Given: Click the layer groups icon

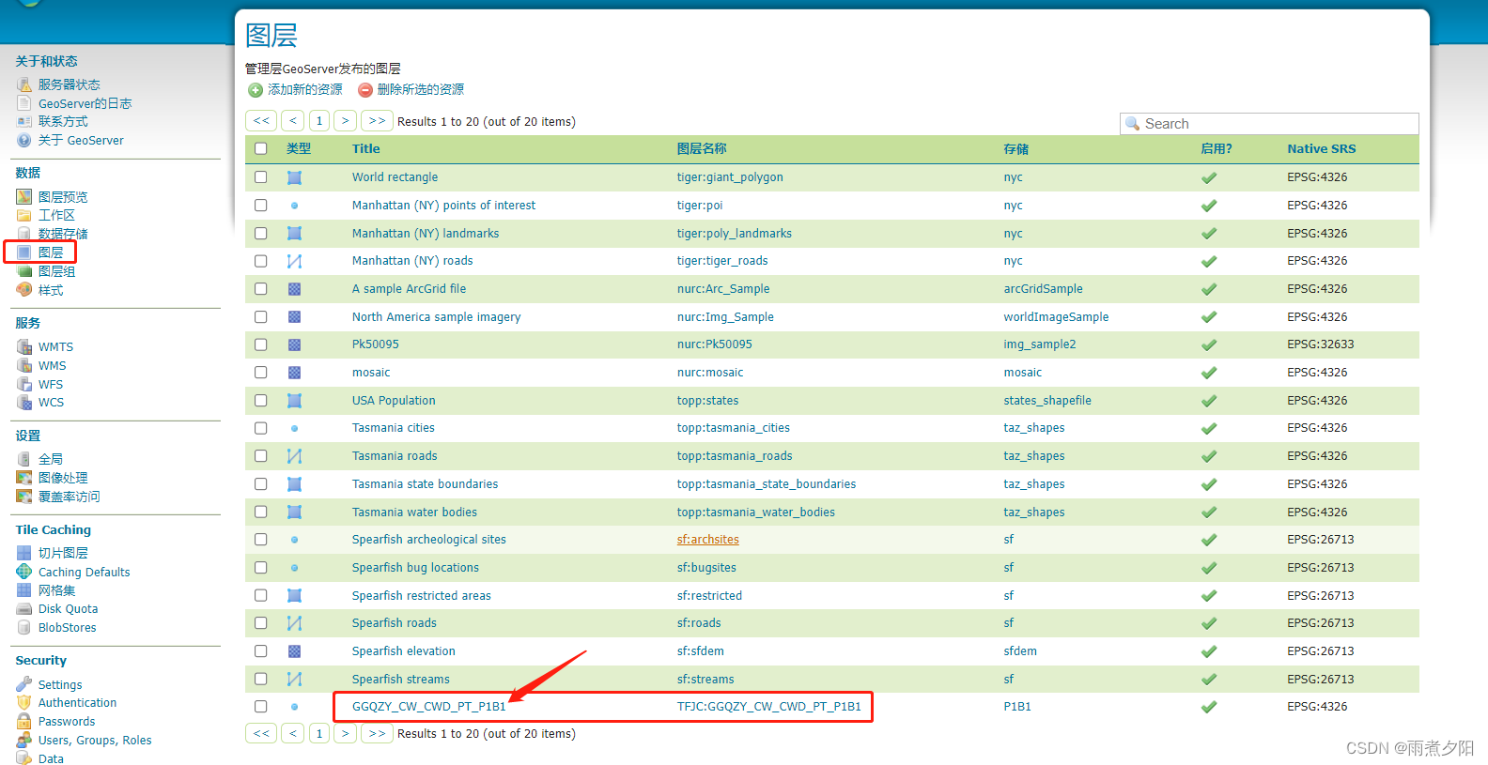Looking at the screenshot, I should point(24,271).
